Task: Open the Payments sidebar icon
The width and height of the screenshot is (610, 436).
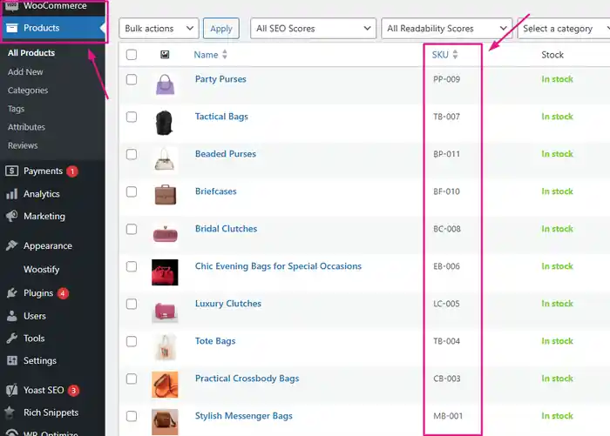Action: [11, 171]
